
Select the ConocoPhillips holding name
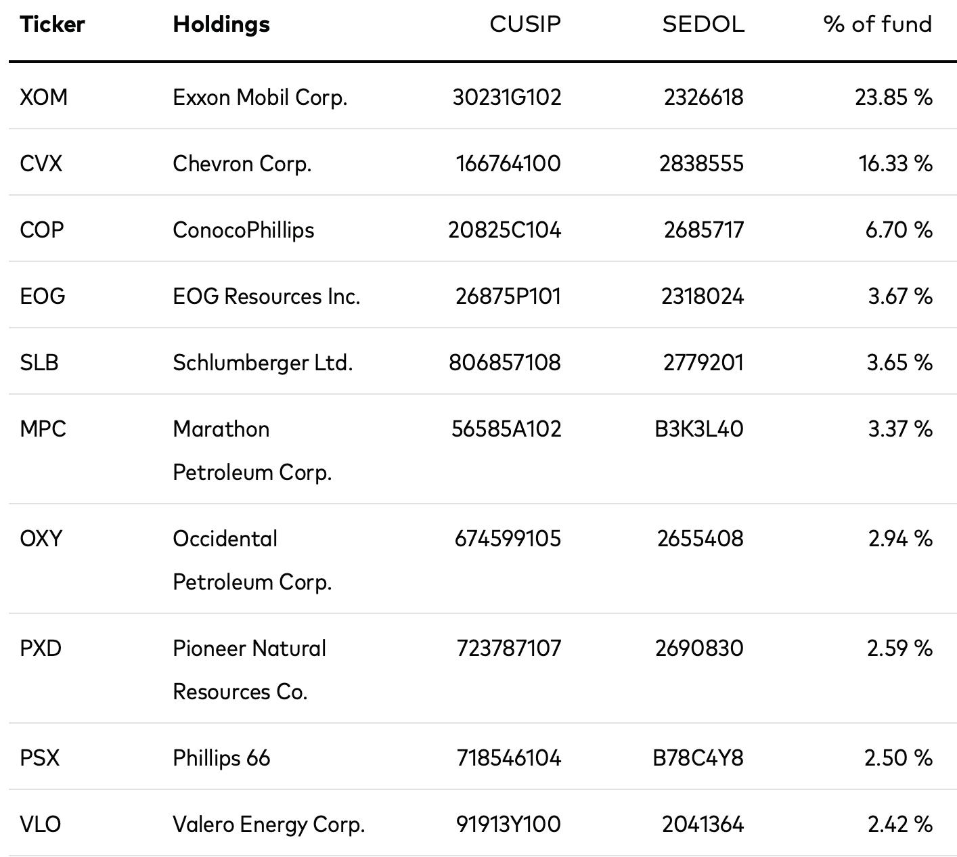tap(244, 230)
